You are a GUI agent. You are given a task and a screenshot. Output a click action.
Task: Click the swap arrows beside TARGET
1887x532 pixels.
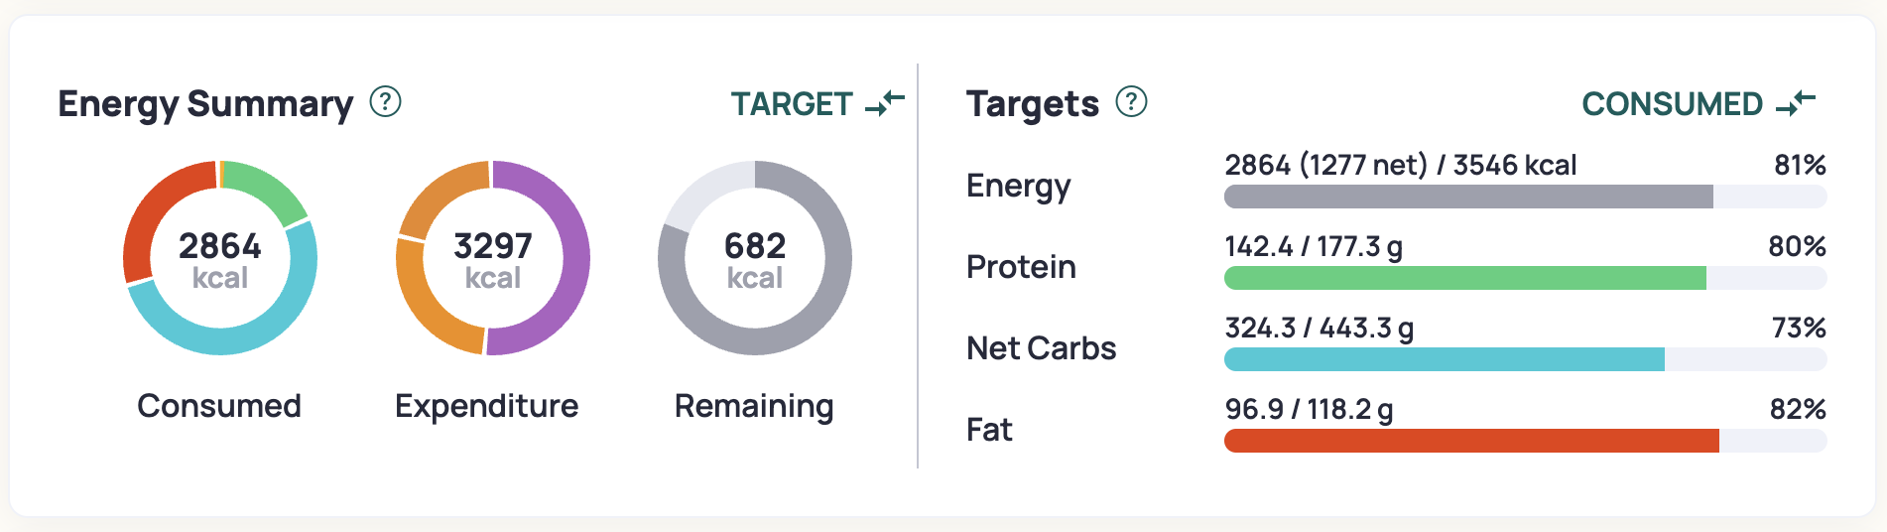[x=885, y=103]
